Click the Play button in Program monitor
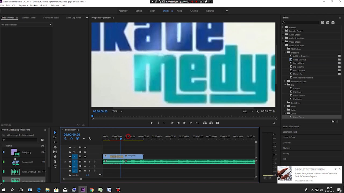 [x=184, y=123]
